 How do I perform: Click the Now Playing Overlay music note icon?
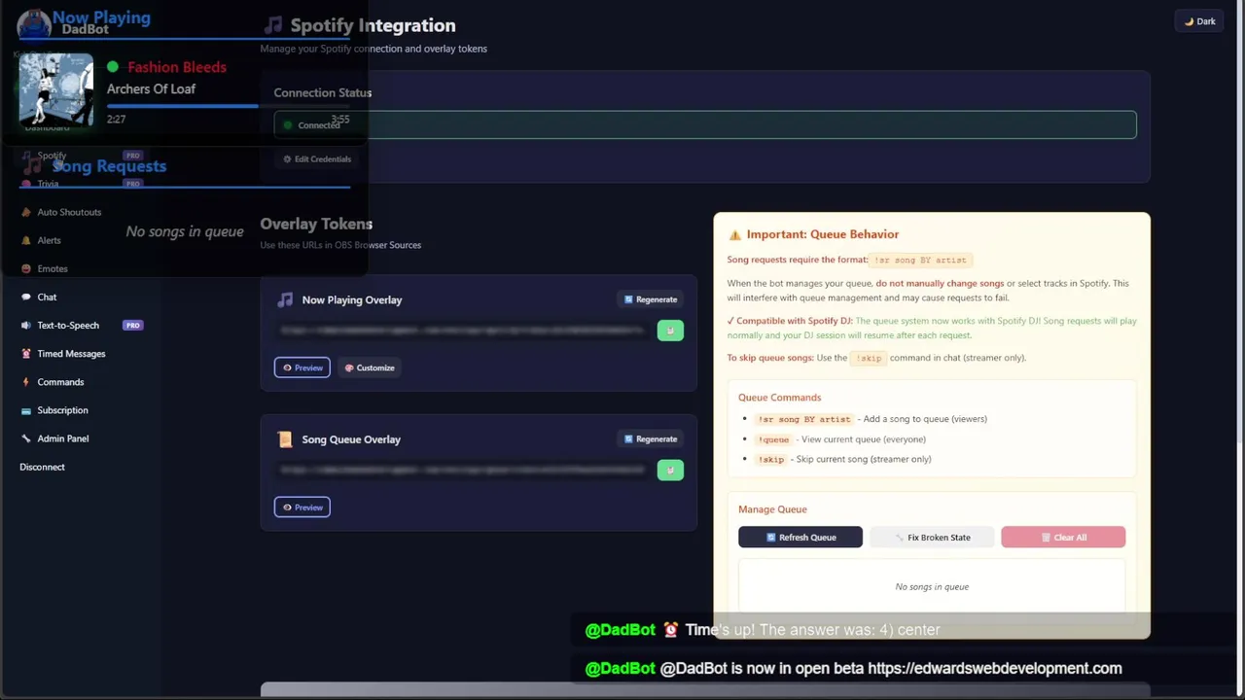point(285,299)
